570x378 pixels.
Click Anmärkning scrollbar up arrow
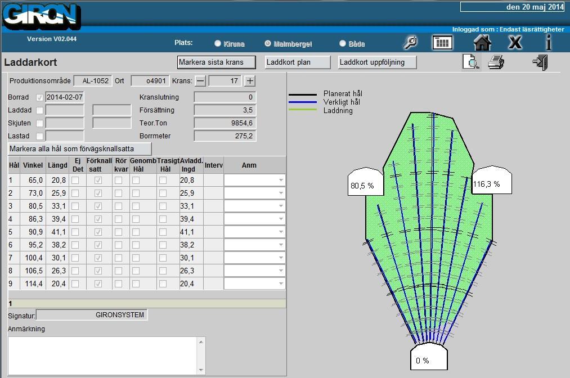pyautogui.click(x=201, y=341)
